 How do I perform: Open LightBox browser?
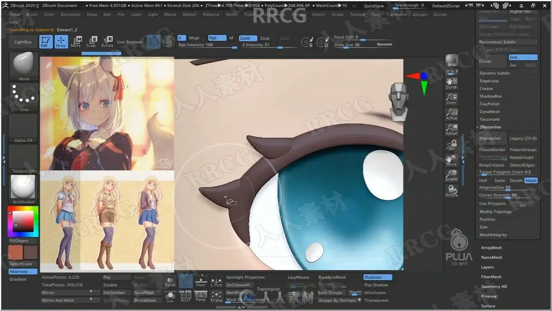click(x=23, y=42)
